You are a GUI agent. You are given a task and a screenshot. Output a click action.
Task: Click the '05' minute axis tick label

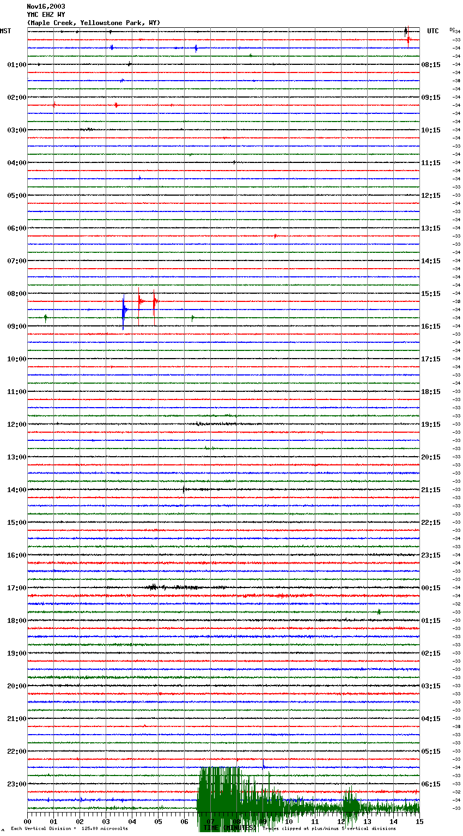point(158,821)
